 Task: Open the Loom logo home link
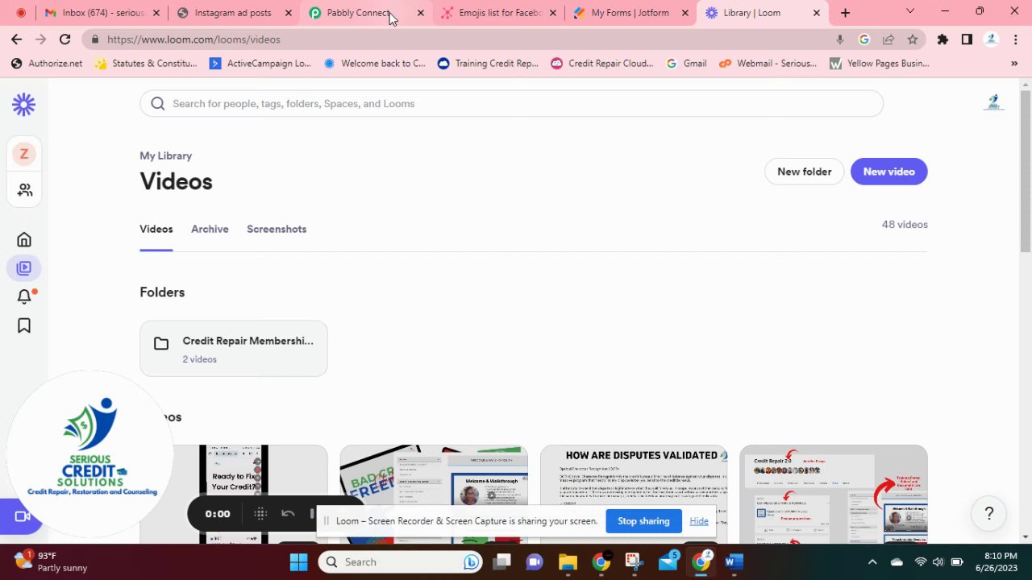pos(23,104)
